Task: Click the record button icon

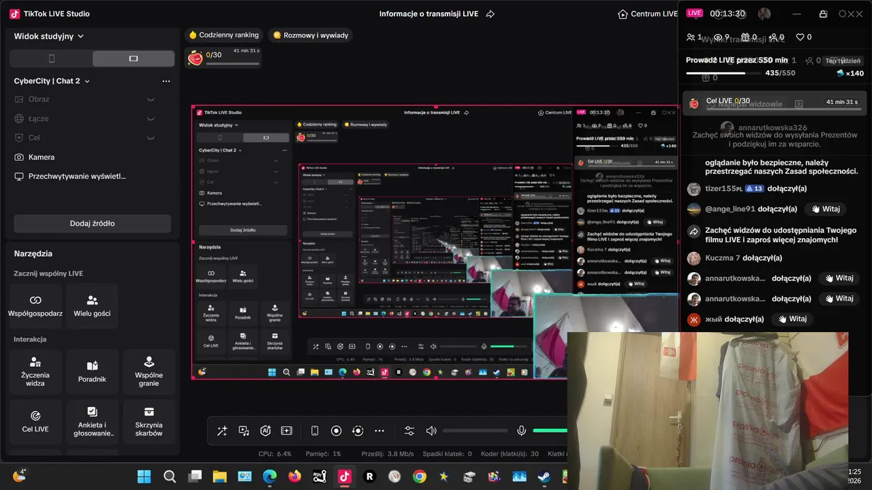Action: [336, 431]
